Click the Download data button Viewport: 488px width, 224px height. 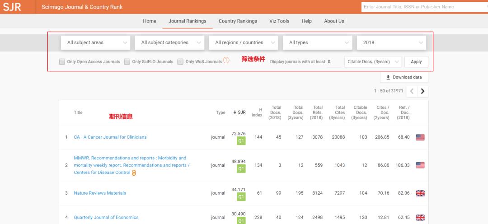click(x=404, y=77)
